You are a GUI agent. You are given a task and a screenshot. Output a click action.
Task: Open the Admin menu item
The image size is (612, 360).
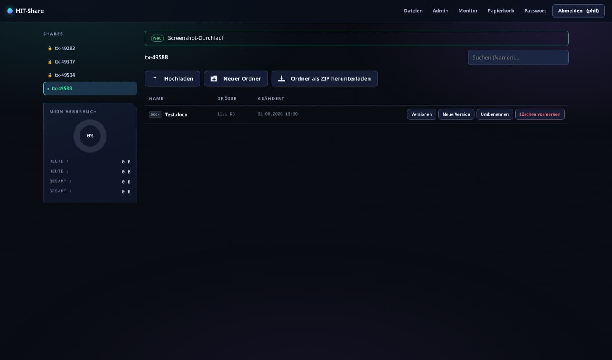[440, 11]
